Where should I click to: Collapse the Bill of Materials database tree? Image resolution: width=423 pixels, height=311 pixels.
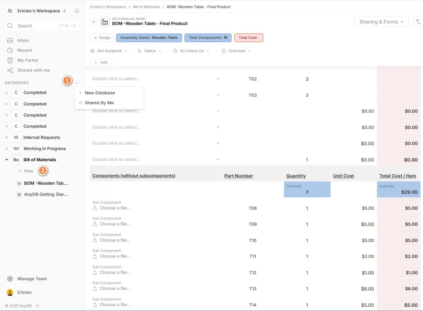tap(7, 160)
